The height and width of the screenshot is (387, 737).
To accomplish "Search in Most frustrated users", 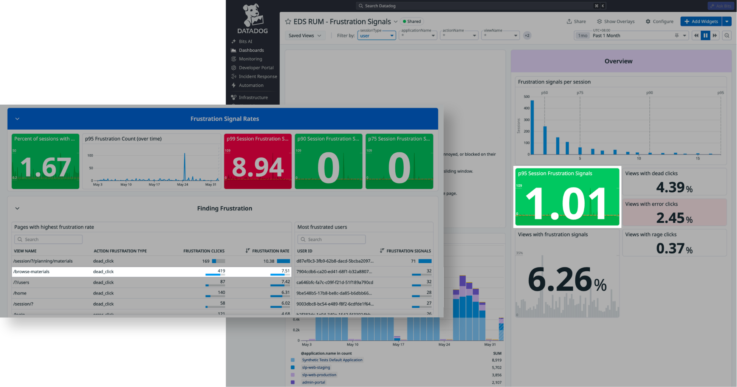I will coord(331,240).
